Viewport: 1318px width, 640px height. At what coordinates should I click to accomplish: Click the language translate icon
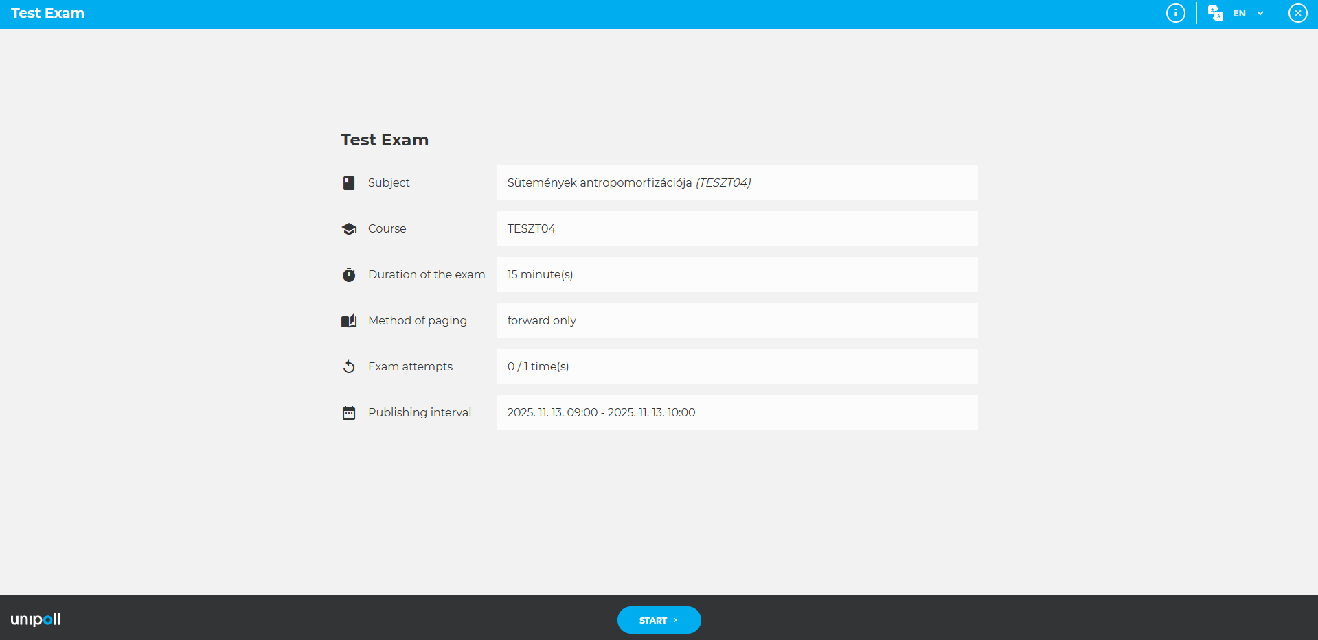[x=1215, y=13]
